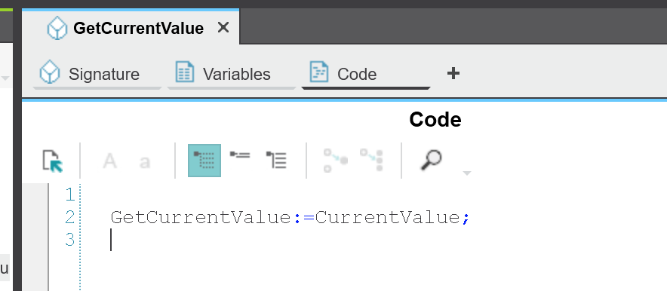This screenshot has width=667, height=291.
Task: Click the first greyed-out node diagram icon
Action: (x=335, y=160)
